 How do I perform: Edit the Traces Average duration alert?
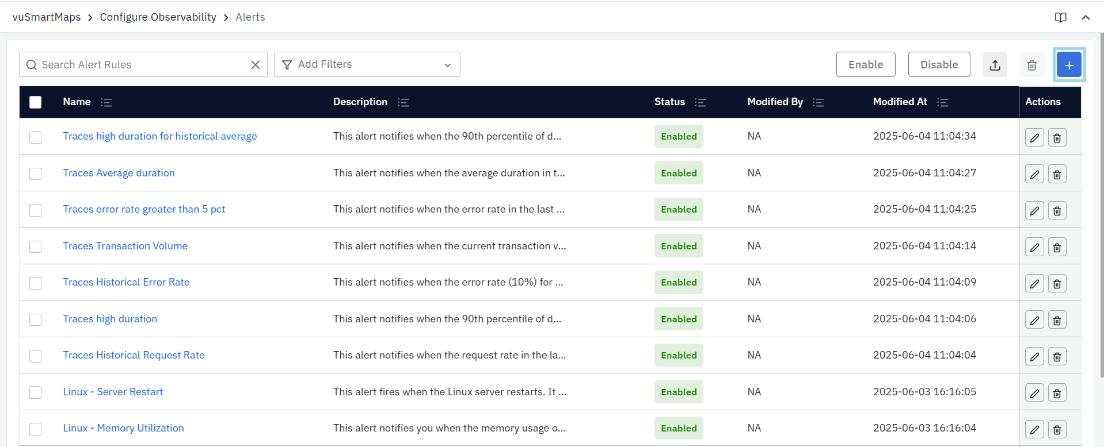1034,174
